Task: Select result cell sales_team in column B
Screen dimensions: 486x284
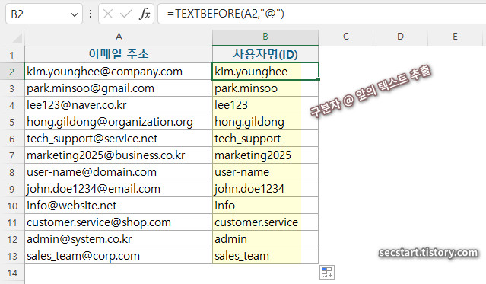Action: point(265,256)
